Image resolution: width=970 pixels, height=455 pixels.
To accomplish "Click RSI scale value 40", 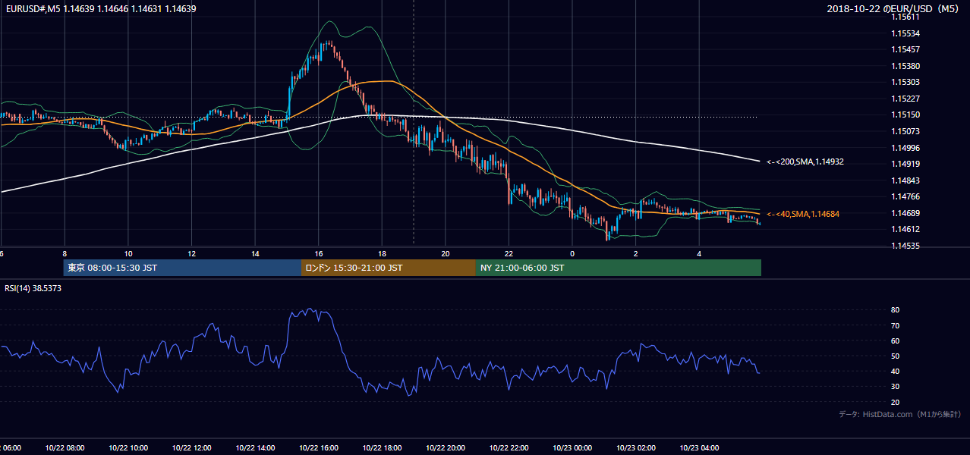I will tap(896, 371).
